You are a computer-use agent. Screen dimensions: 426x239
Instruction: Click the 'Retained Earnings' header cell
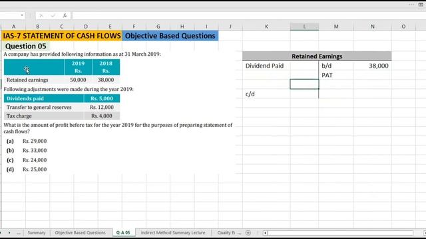(317, 56)
